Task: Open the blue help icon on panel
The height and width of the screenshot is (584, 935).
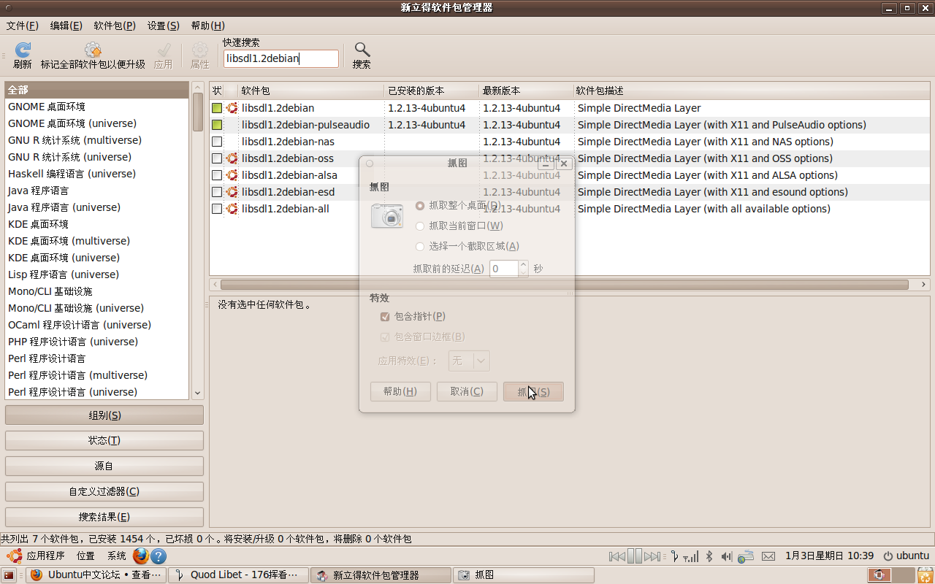Action: click(x=159, y=556)
